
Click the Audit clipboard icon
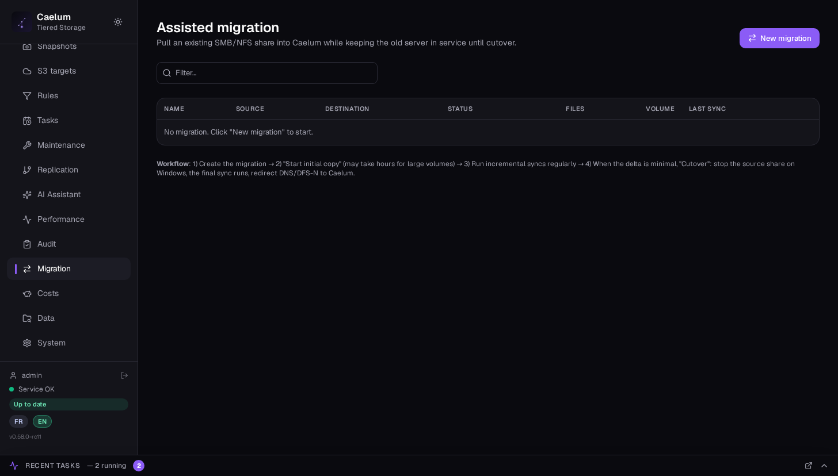tap(27, 244)
